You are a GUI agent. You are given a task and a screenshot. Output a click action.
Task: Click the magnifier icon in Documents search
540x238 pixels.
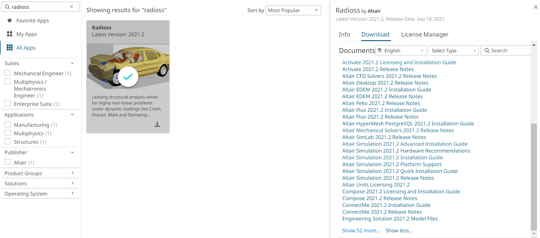pos(487,51)
